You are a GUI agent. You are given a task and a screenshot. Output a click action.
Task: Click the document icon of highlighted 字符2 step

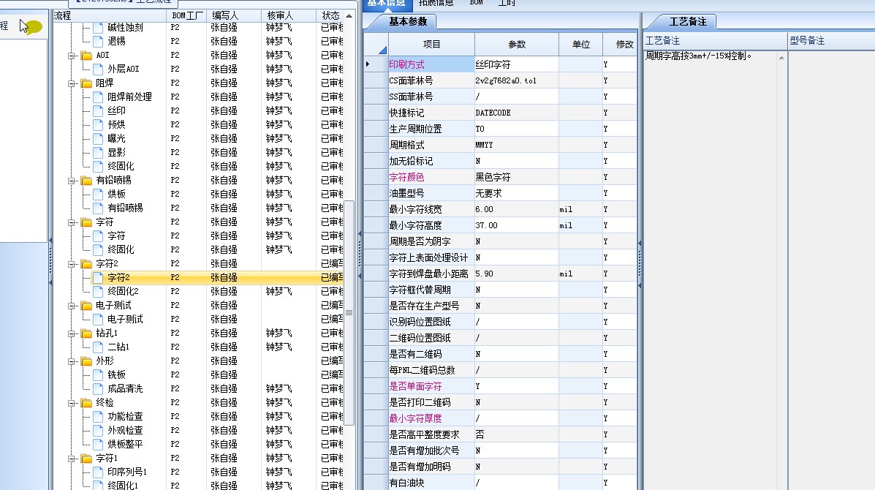pyautogui.click(x=98, y=277)
